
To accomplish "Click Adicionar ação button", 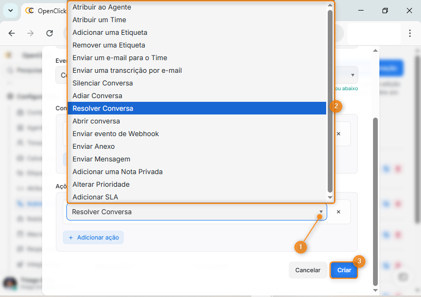I will coord(93,237).
